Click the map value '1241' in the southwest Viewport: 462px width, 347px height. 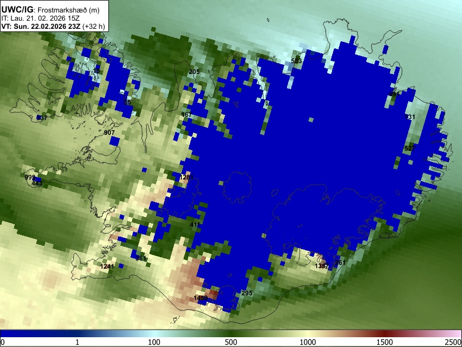pos(107,267)
